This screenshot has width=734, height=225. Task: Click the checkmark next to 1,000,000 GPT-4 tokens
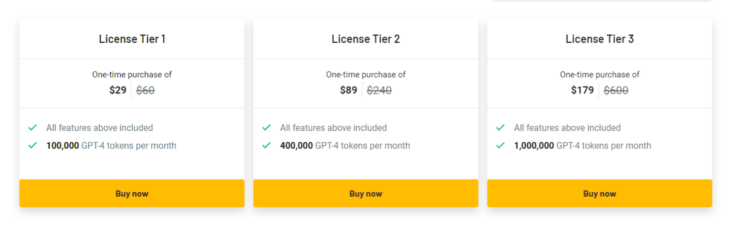[500, 145]
